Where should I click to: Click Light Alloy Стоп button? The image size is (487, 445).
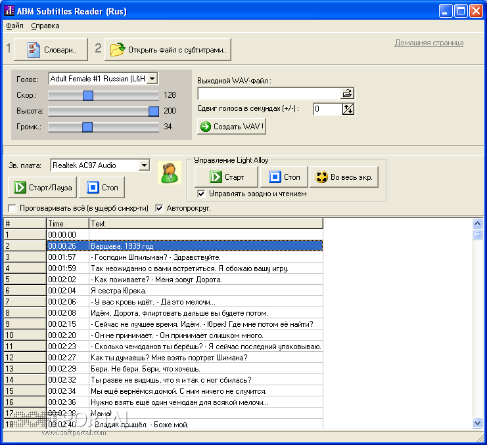pyautogui.click(x=284, y=177)
